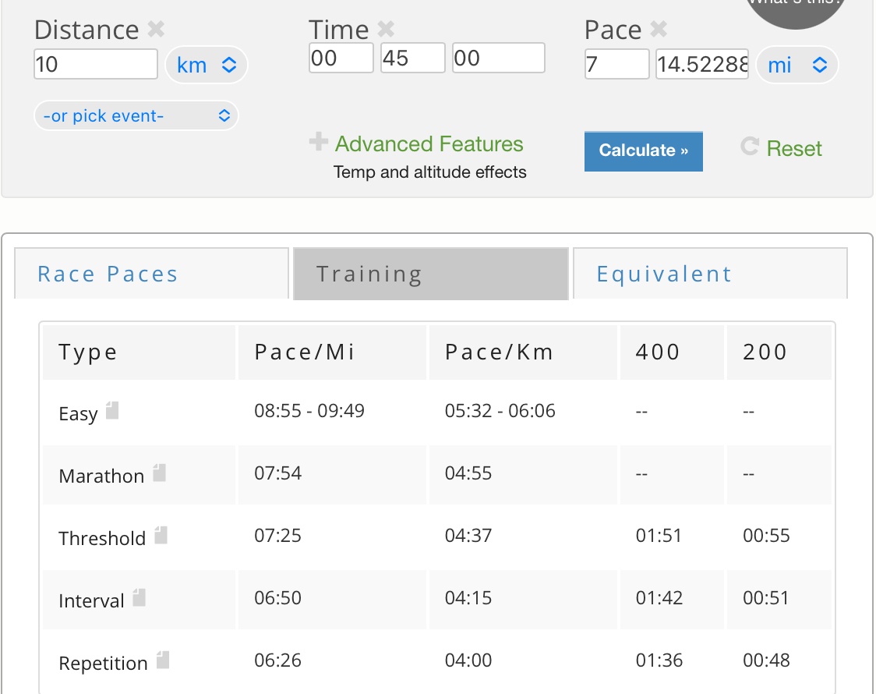The image size is (876, 694).
Task: Click the plus icon beside Advanced Features
Action: coord(318,143)
